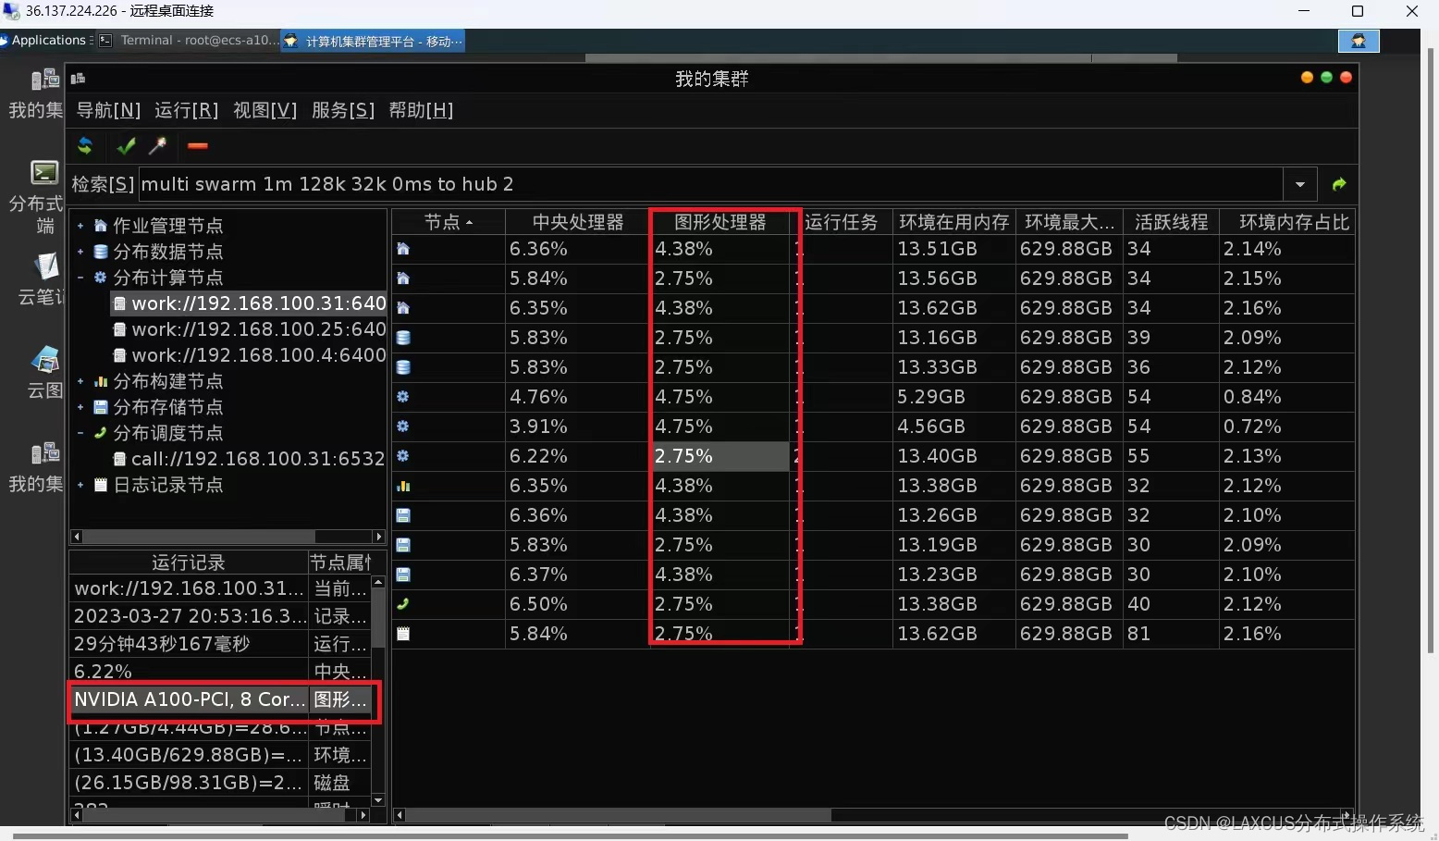Open the 视图[V] menu
Screen dimensions: 1439x841
[264, 110]
